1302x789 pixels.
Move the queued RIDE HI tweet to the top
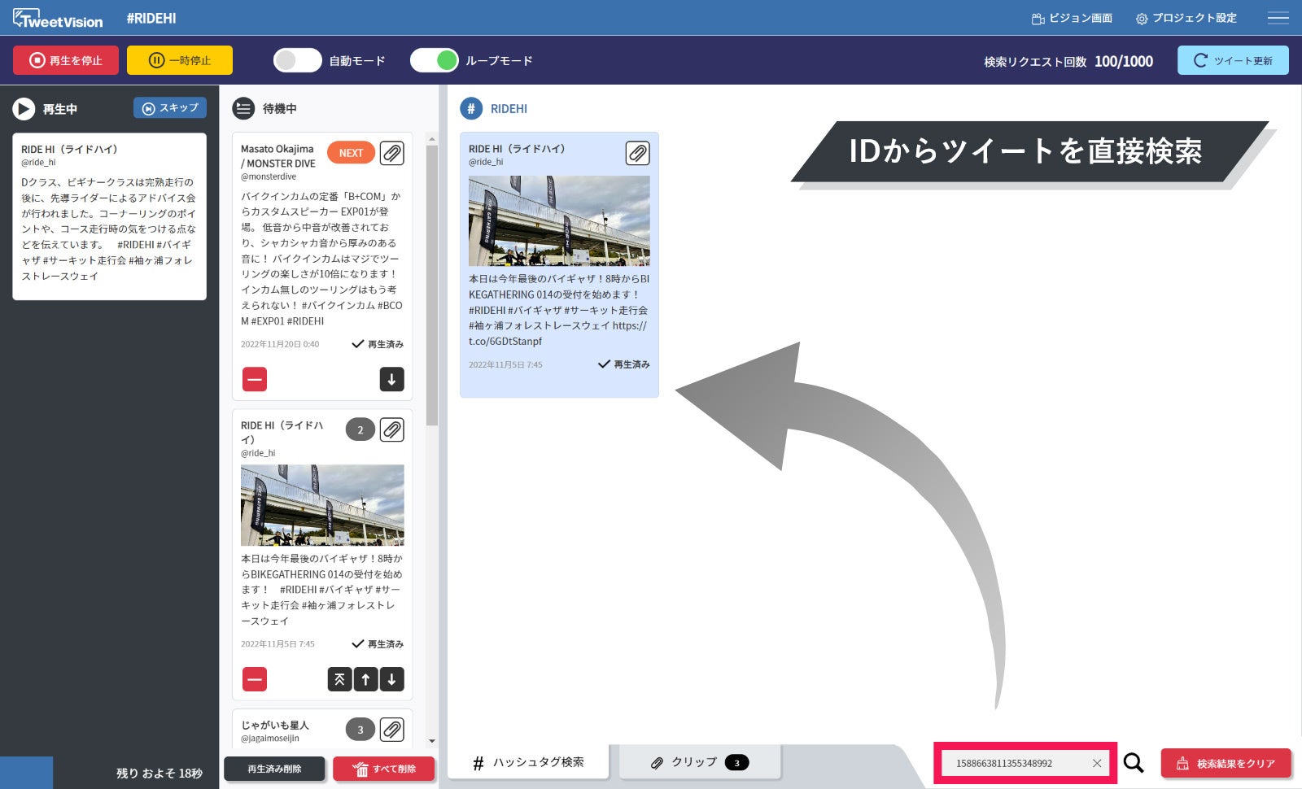(x=339, y=679)
